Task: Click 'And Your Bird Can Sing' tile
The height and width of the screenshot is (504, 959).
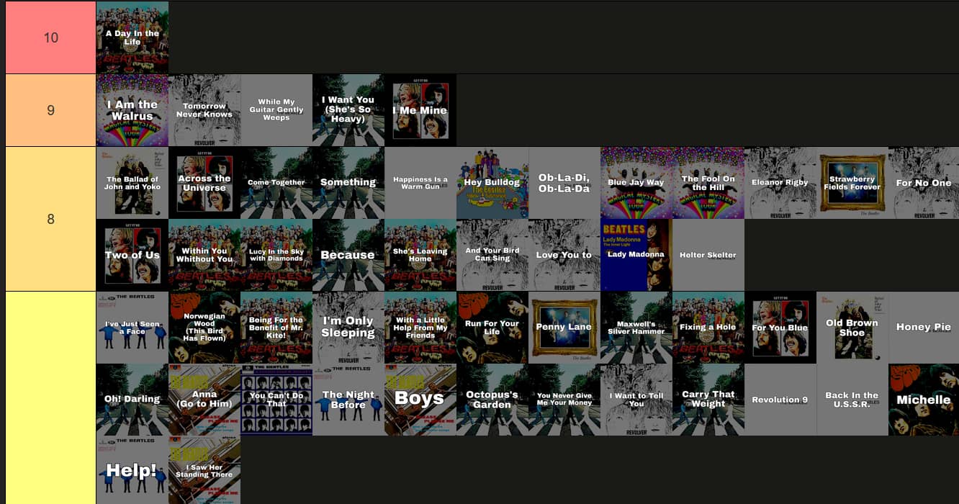Action: click(492, 255)
